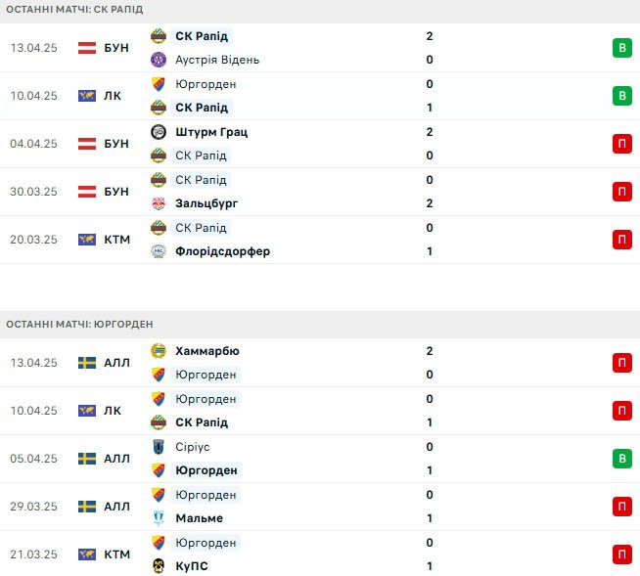Click the Hammarby club crest icon
This screenshot has width=640, height=576.
[159, 351]
